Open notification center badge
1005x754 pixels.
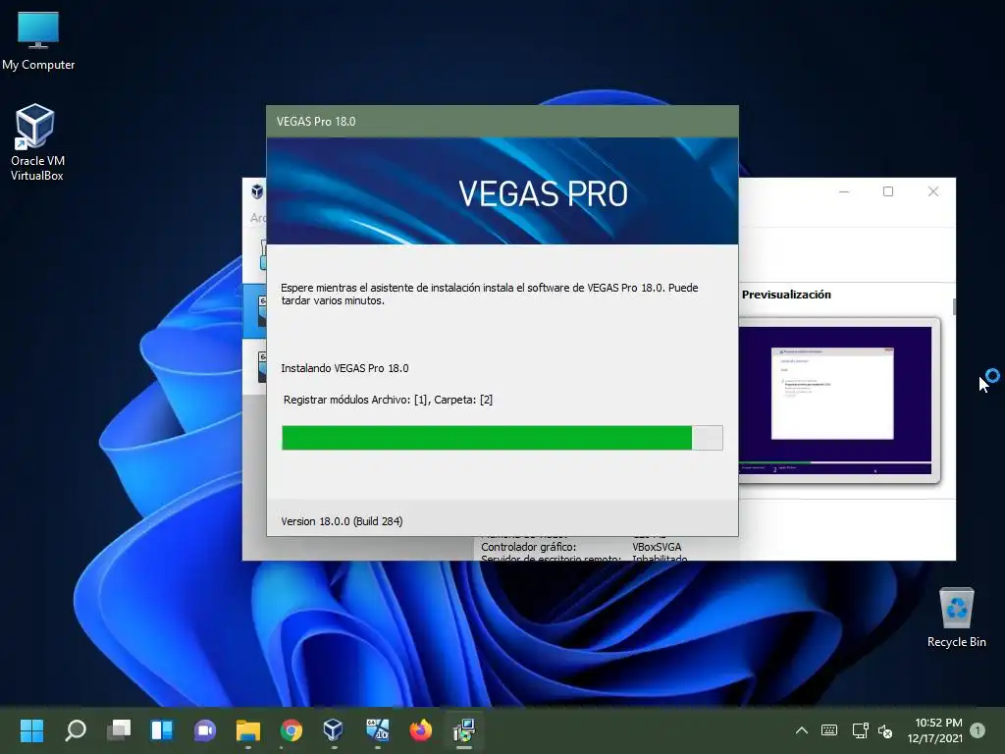[978, 730]
